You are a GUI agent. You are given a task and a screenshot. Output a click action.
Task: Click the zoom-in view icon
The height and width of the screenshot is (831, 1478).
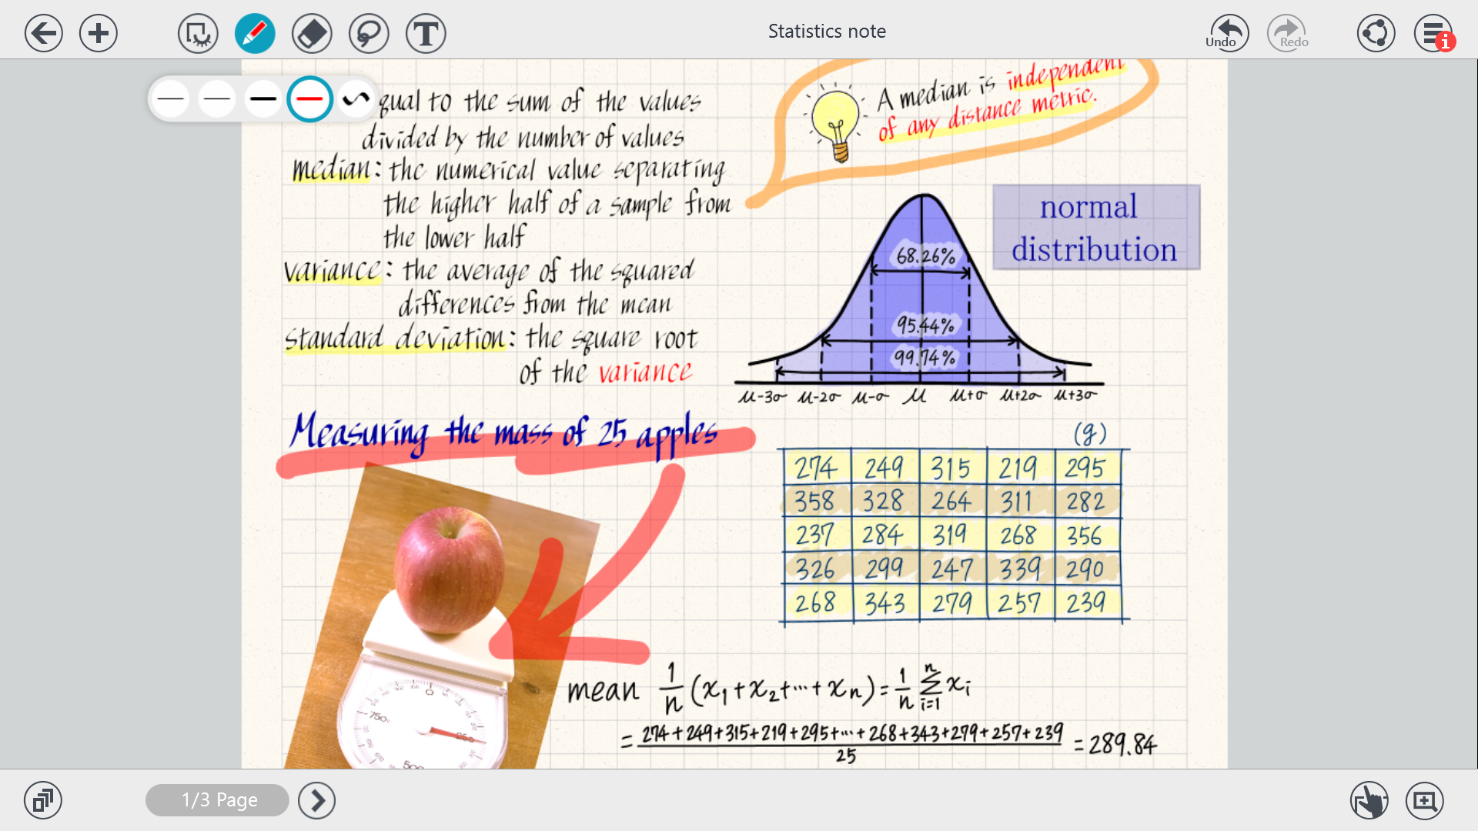click(1424, 800)
